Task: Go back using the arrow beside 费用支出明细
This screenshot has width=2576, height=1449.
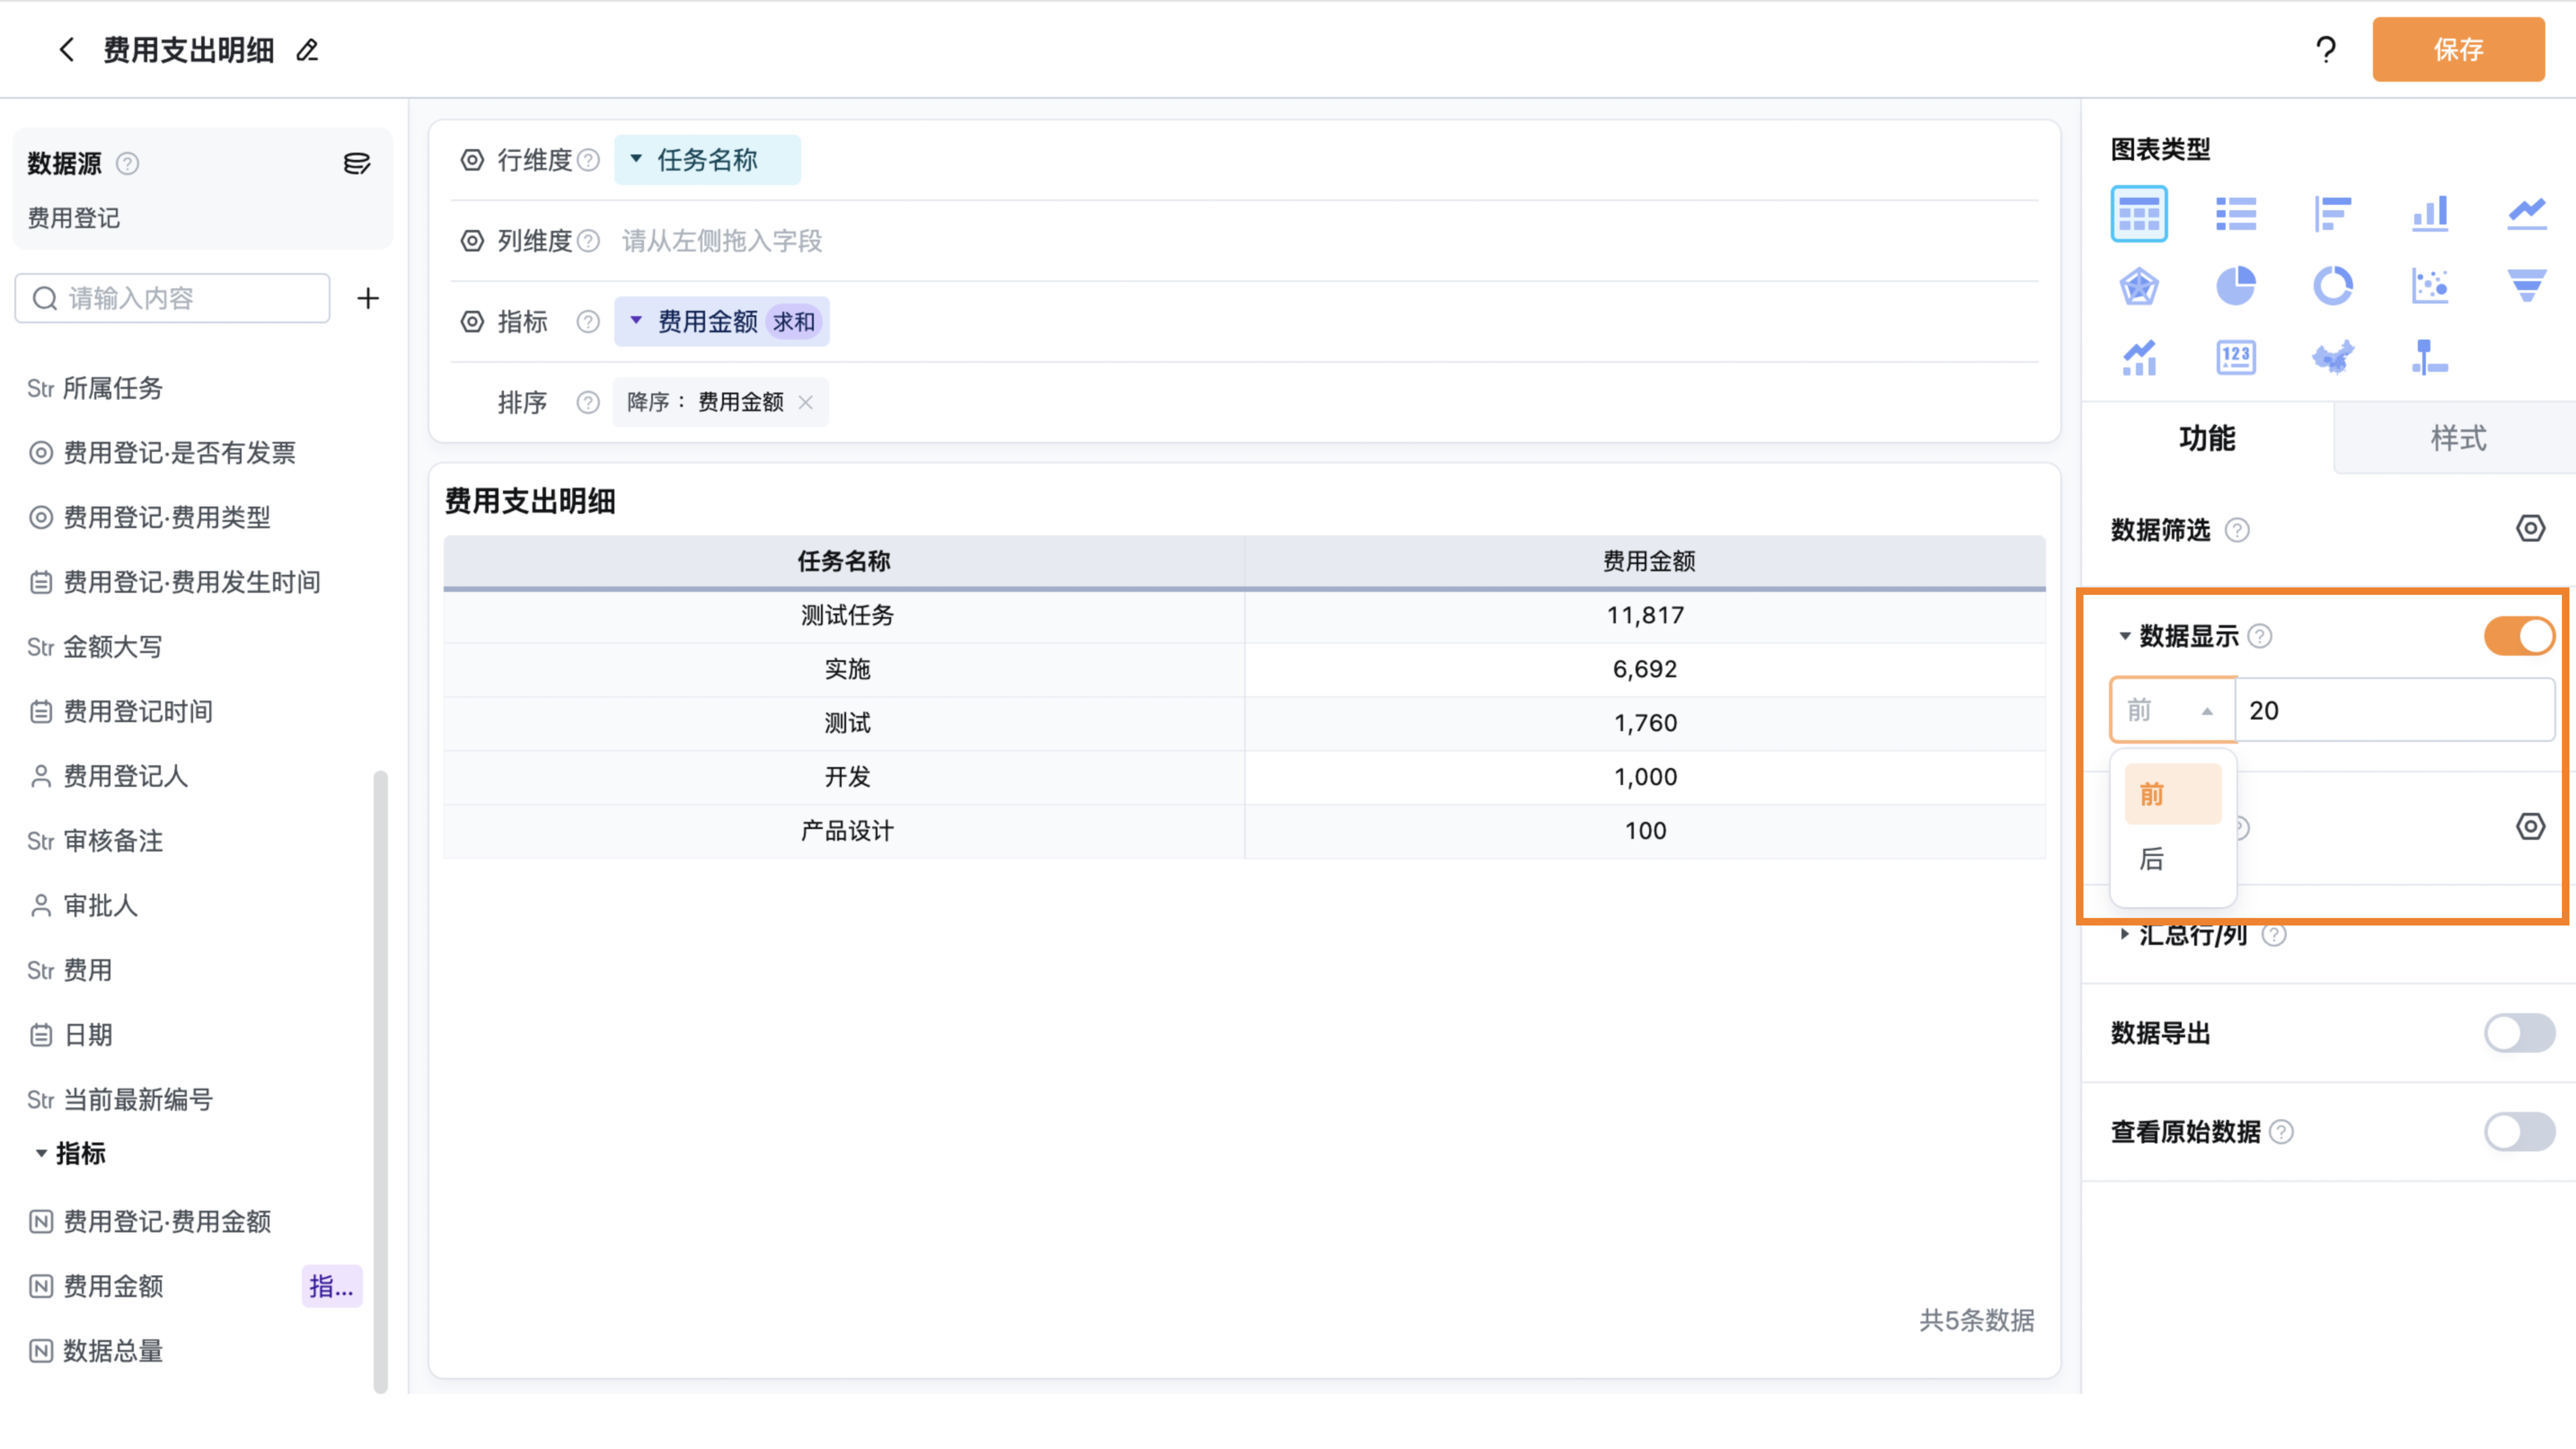Action: tap(67, 50)
